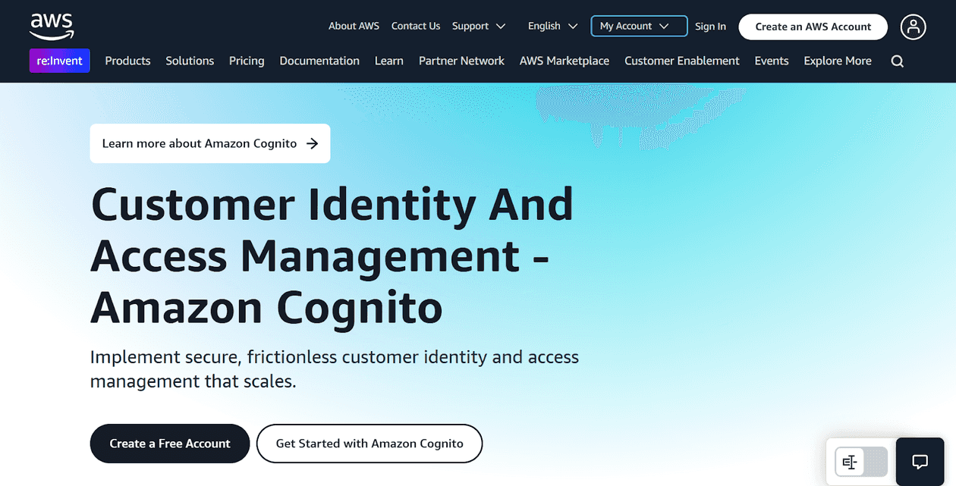Select the re:Invent badge
The width and height of the screenshot is (956, 486).
click(x=59, y=60)
